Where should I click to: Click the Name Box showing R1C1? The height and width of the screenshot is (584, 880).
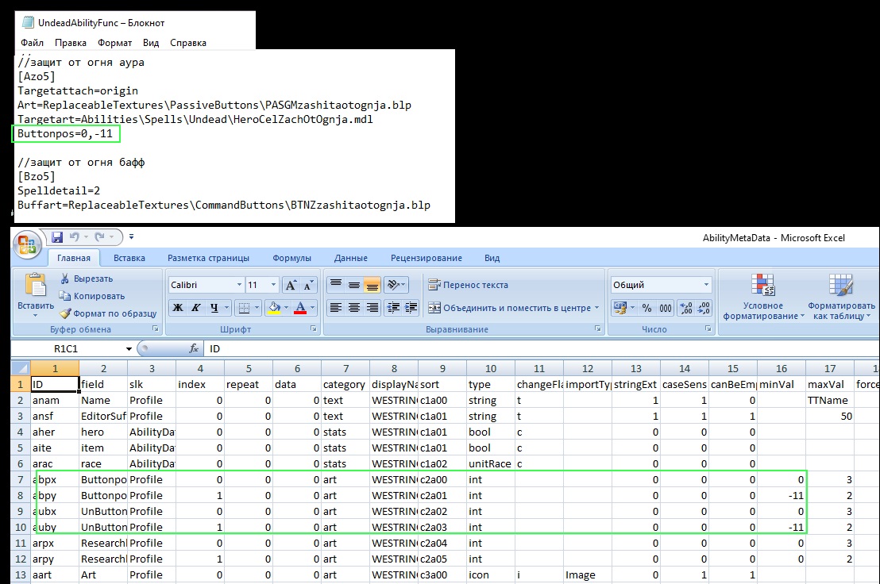point(66,348)
